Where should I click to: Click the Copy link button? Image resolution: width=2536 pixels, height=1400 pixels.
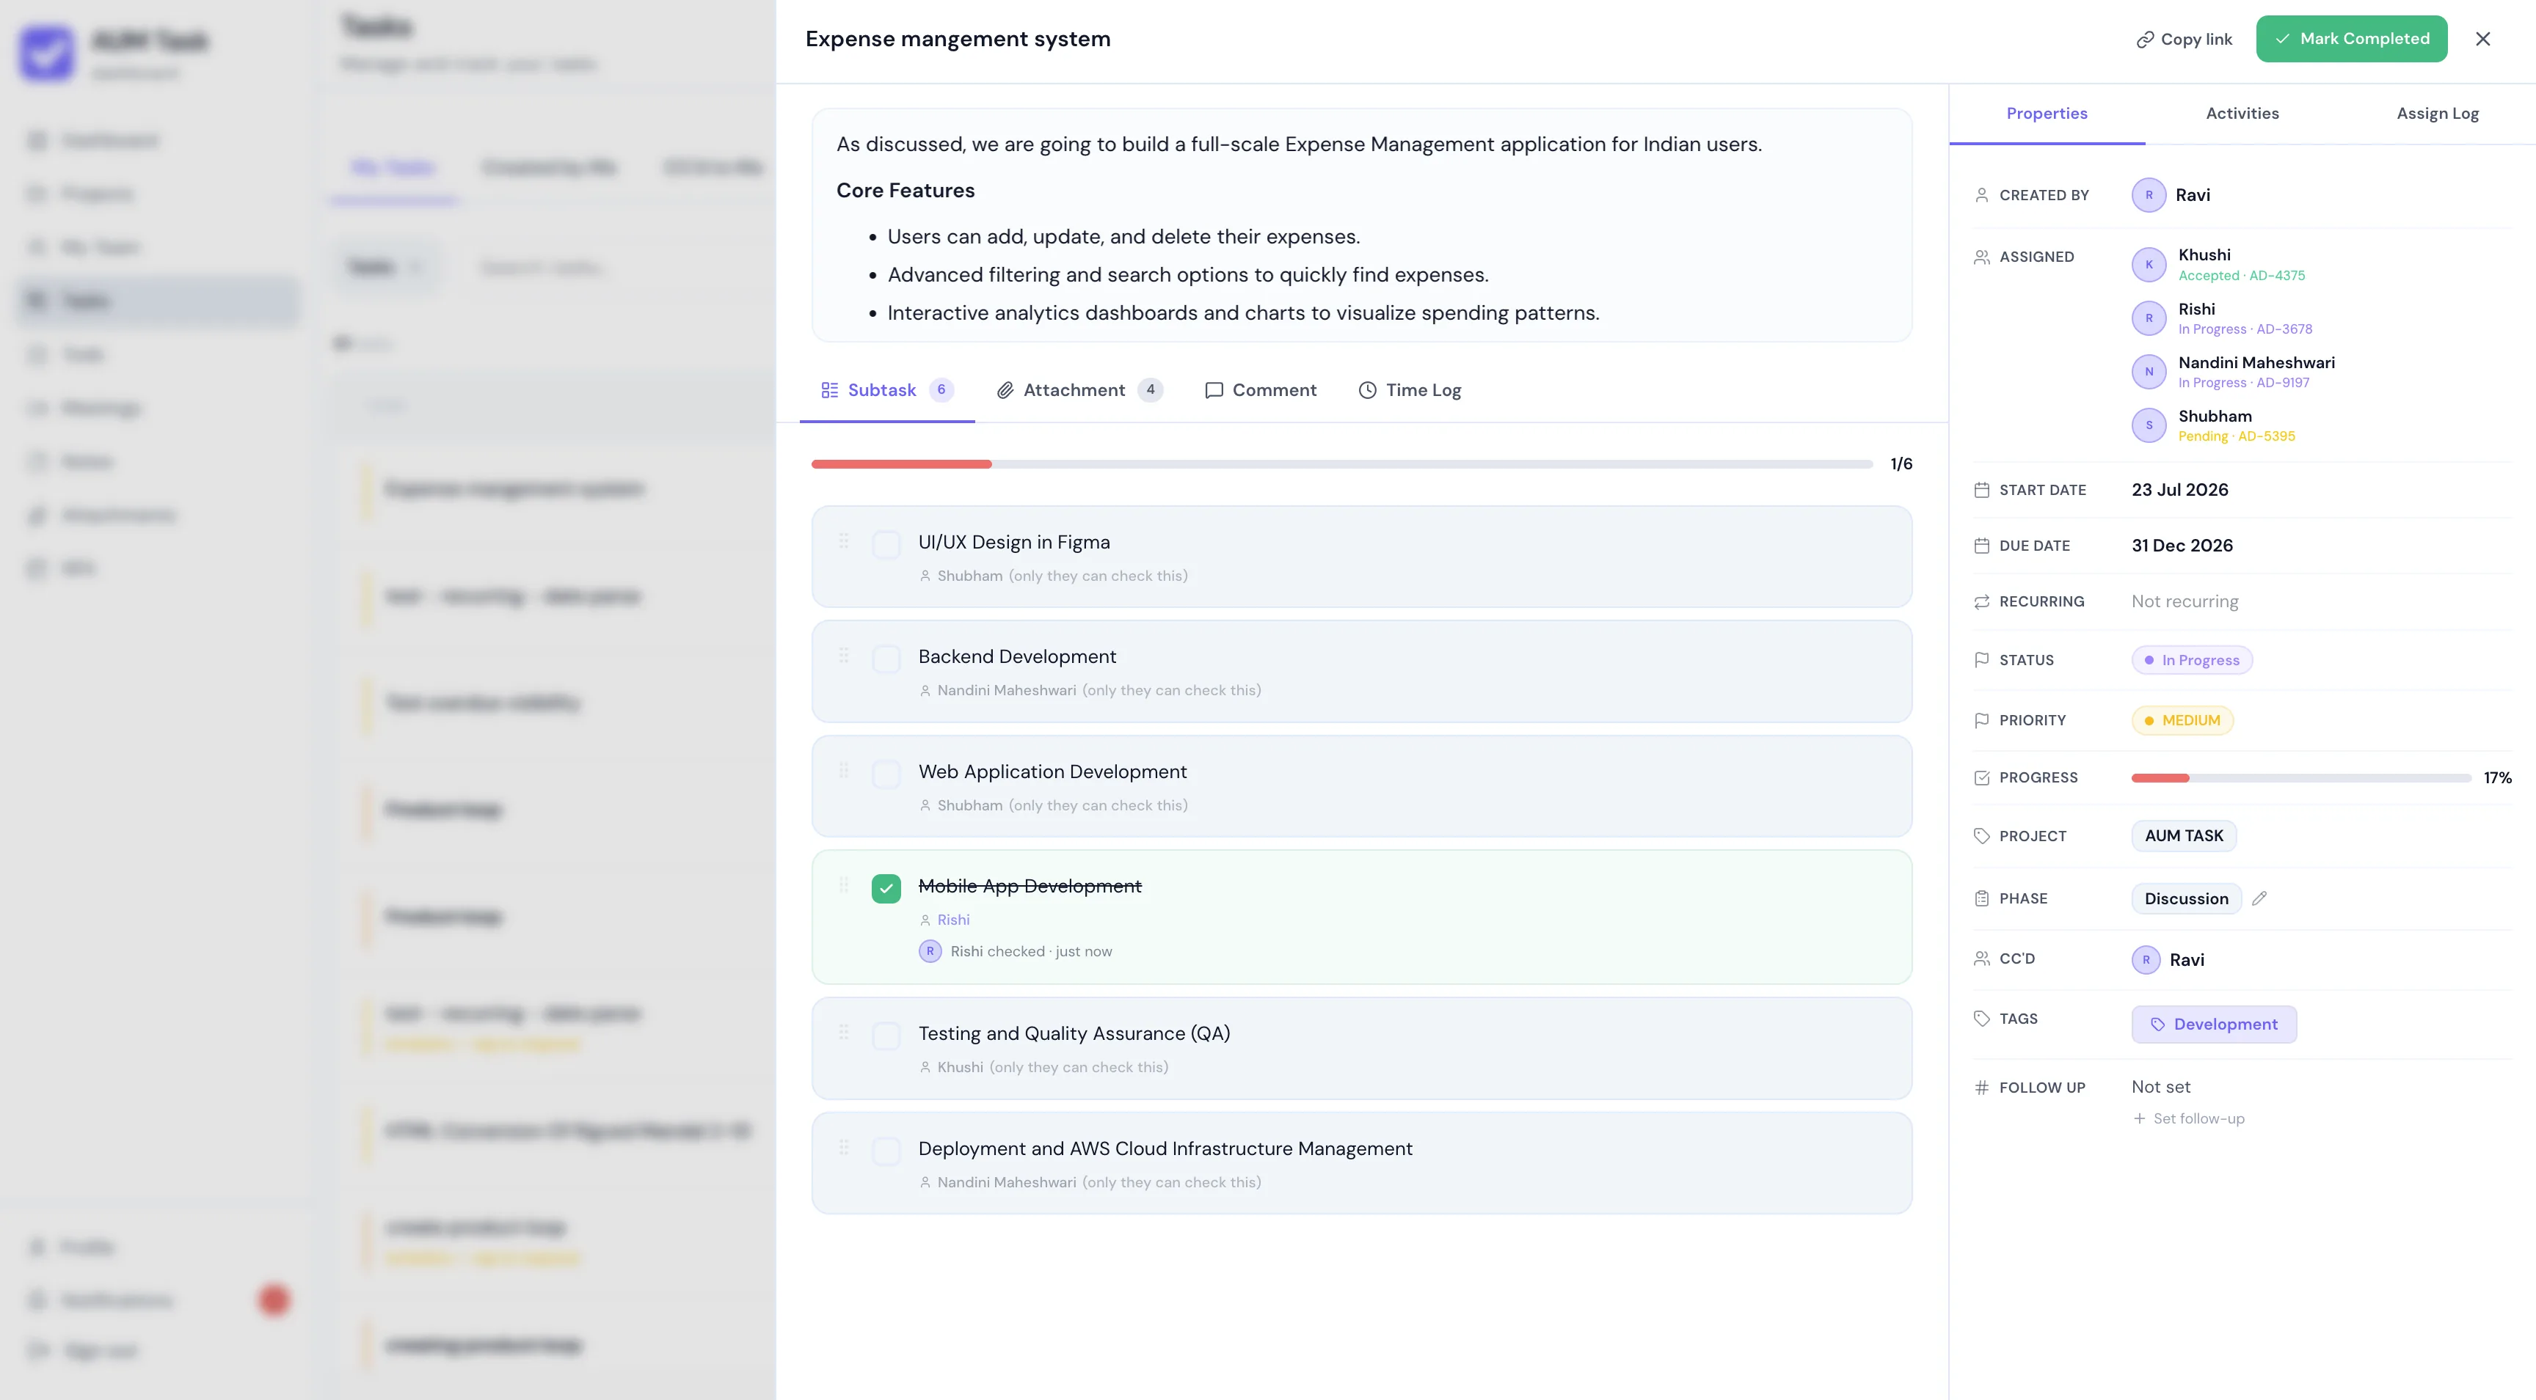[x=2184, y=40]
